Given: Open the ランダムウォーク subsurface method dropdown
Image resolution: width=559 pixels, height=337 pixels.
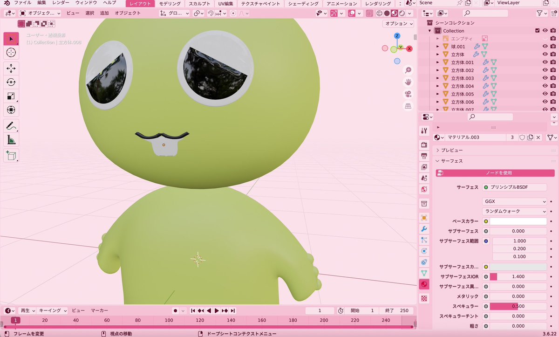Looking at the screenshot, I should (x=514, y=211).
